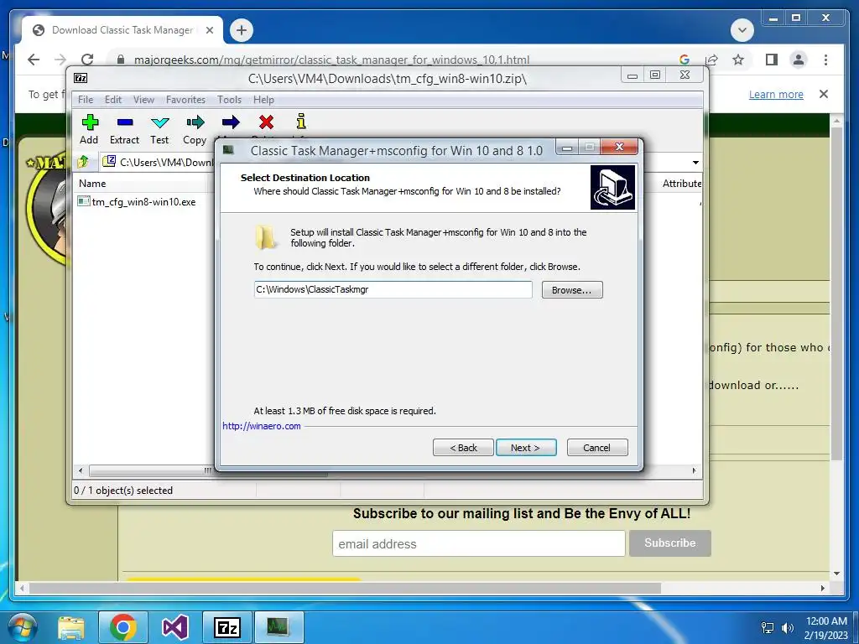Click the destination folder path field
Viewport: 859px width, 644px height.
point(393,289)
